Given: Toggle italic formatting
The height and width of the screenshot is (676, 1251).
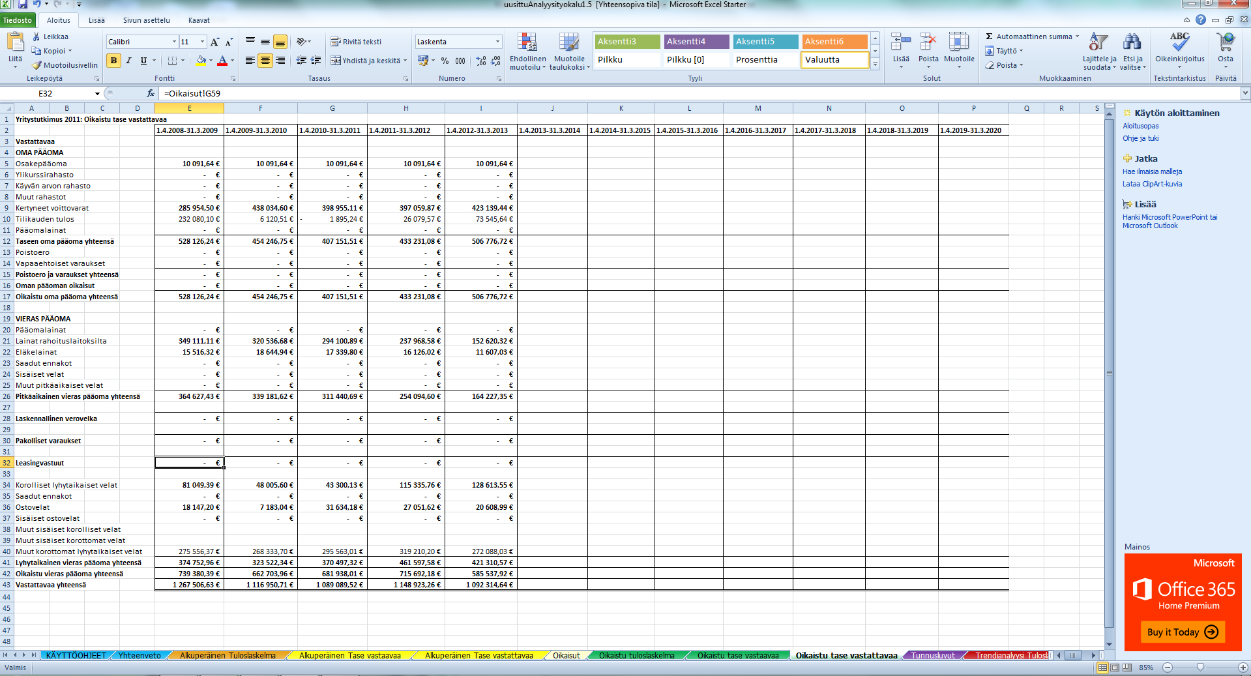Looking at the screenshot, I should click(128, 61).
